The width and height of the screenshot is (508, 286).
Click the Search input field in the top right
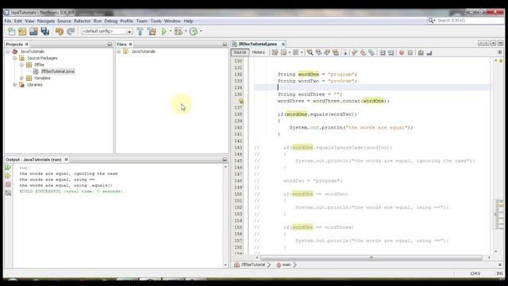(x=470, y=21)
